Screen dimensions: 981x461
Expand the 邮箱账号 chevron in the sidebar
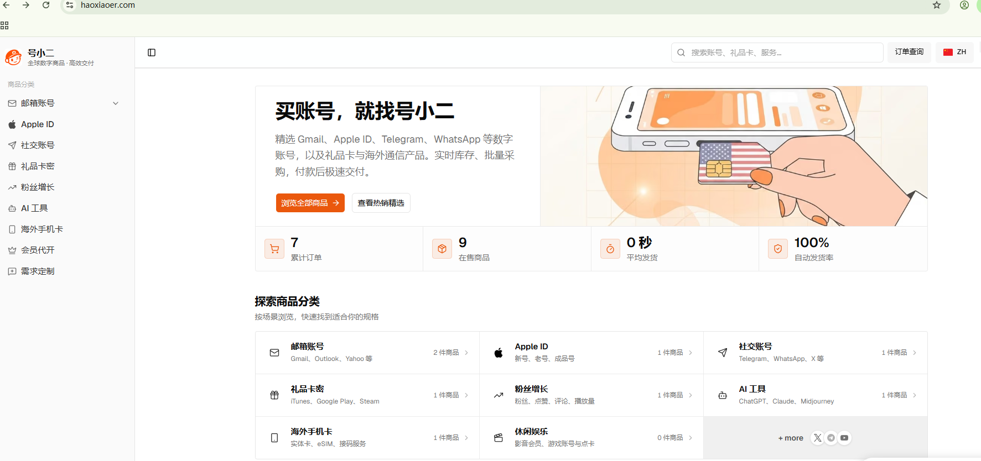point(116,103)
